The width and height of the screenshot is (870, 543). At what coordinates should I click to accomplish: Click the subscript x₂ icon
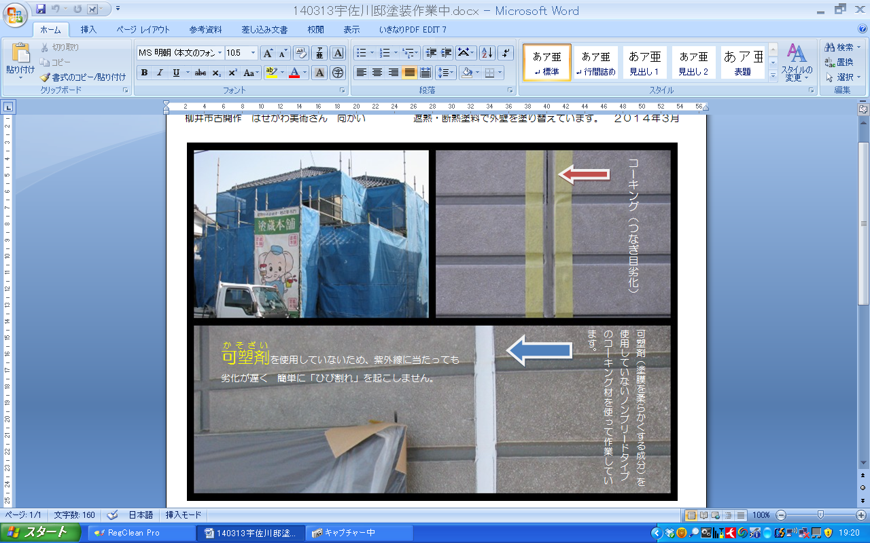216,73
